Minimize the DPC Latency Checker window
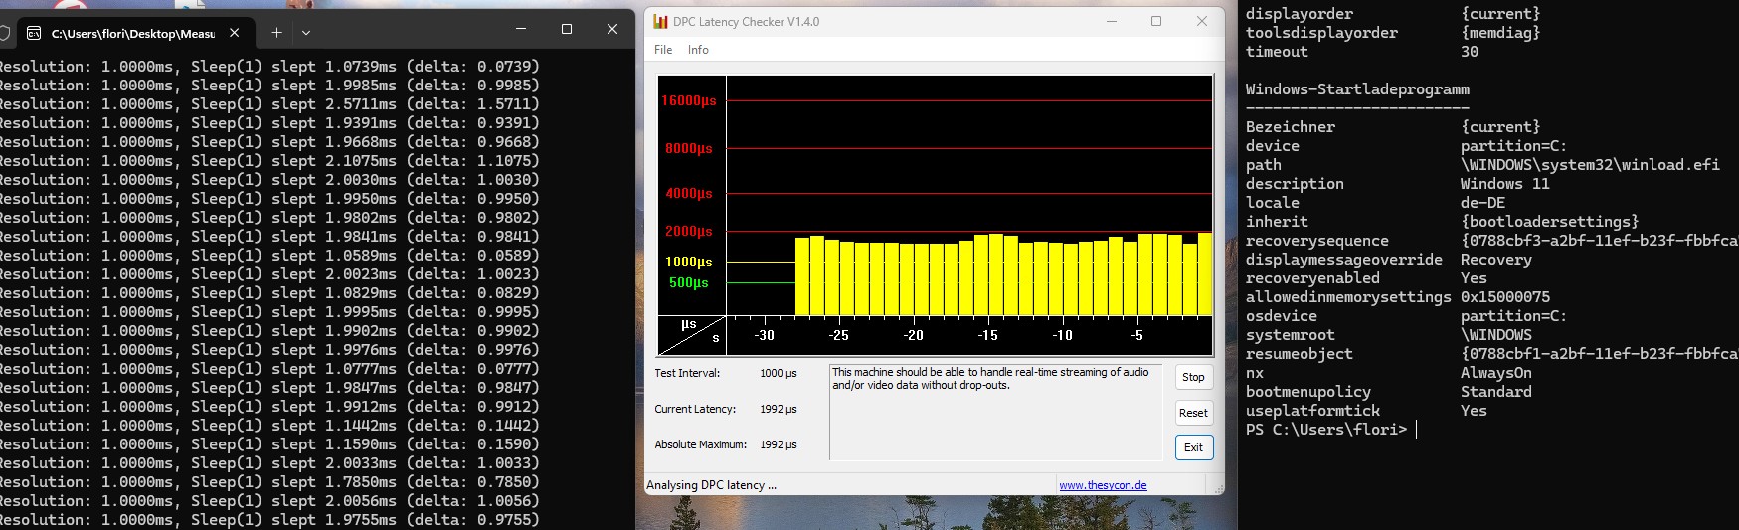Viewport: 1739px width, 530px height. pos(1112,21)
